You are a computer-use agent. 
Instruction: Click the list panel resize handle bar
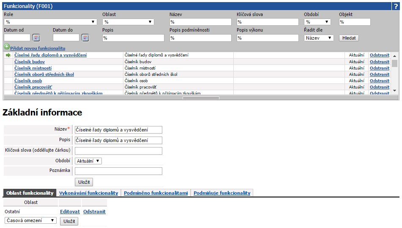tap(201, 98)
